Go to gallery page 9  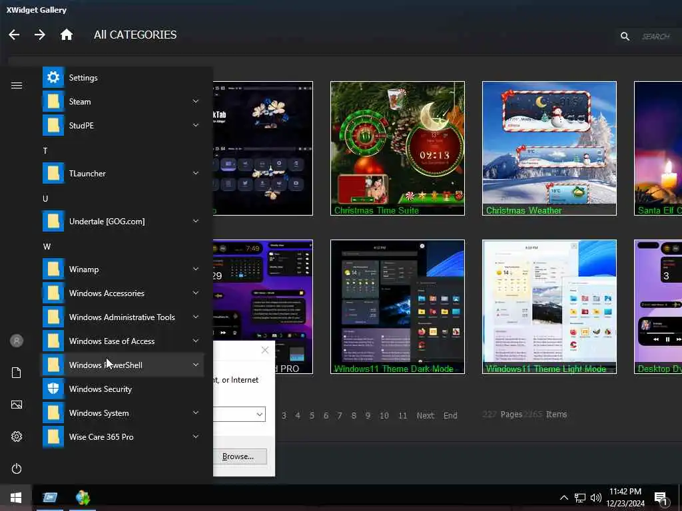click(368, 415)
